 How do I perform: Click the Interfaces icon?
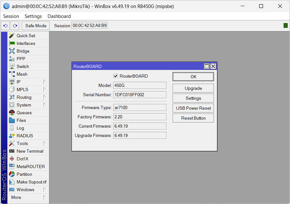coord(12,43)
